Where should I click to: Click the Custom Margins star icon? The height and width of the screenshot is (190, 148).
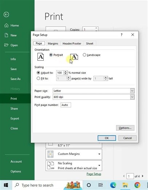50,154
